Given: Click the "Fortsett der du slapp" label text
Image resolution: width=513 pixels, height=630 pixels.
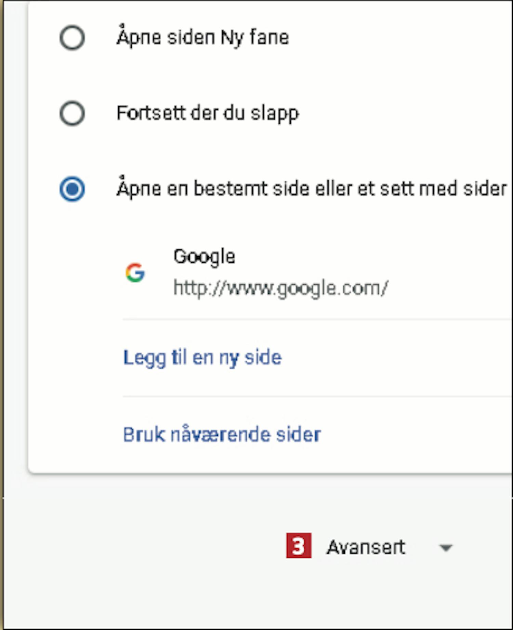Looking at the screenshot, I should point(208,113).
